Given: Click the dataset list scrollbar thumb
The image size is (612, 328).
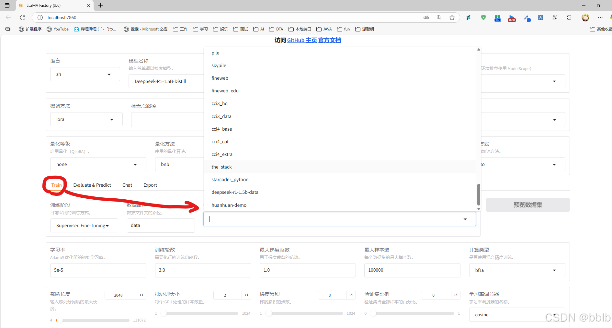Looking at the screenshot, I should pyautogui.click(x=479, y=194).
